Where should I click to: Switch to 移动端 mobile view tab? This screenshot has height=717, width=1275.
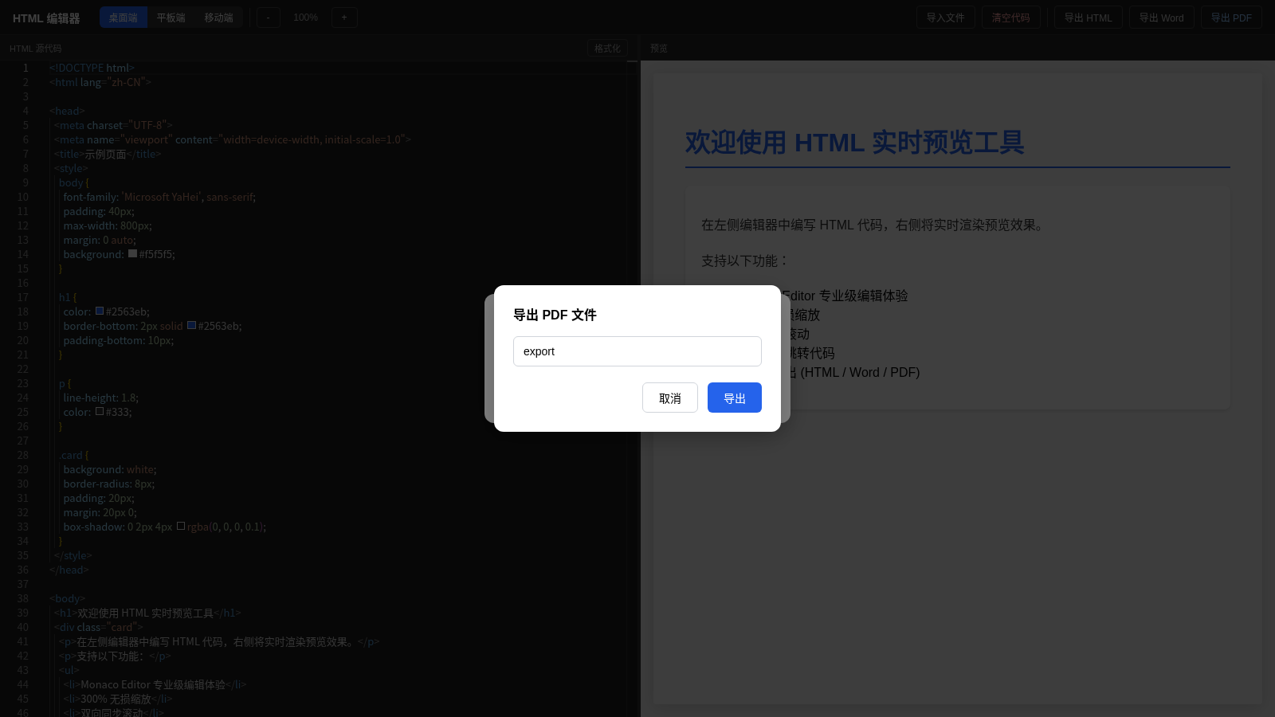218,18
